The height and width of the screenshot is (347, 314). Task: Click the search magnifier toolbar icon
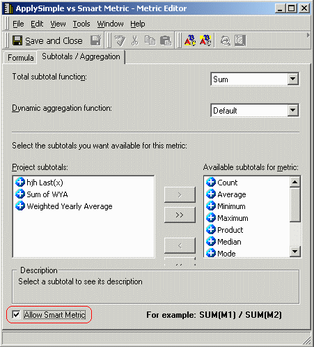point(226,40)
